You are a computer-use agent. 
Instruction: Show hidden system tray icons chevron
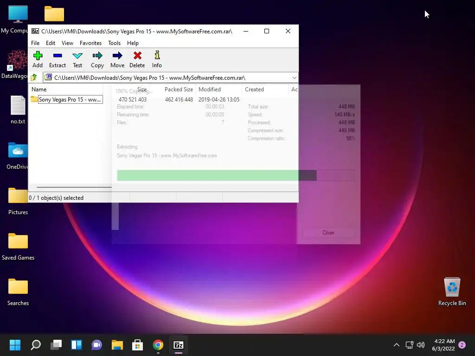(x=396, y=345)
